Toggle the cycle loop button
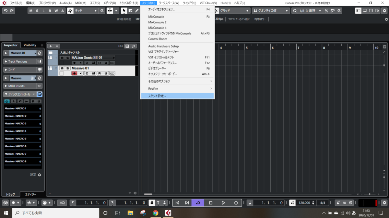 (x=198, y=203)
